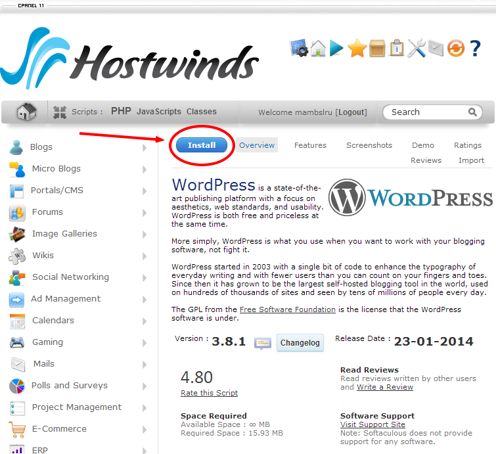Open the wooden crate installations icon
This screenshot has height=454, width=496.
point(377,49)
